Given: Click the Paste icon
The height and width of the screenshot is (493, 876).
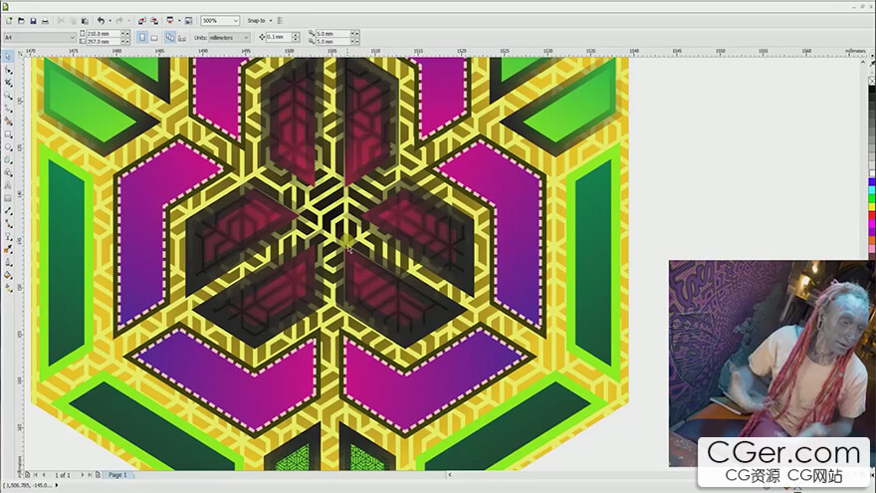Looking at the screenshot, I should [x=85, y=21].
